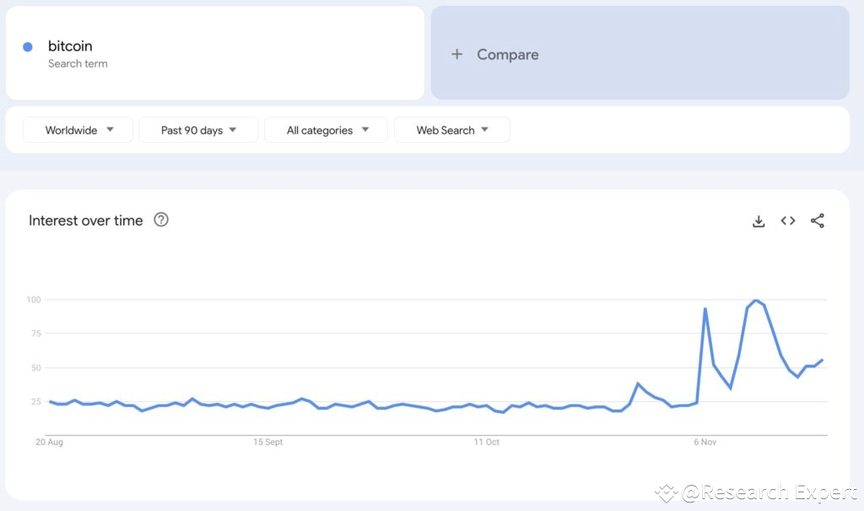Select the 6 Nov date label

(705, 442)
